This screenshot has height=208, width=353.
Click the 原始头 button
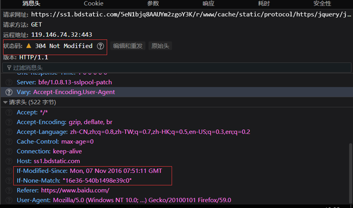(160, 46)
